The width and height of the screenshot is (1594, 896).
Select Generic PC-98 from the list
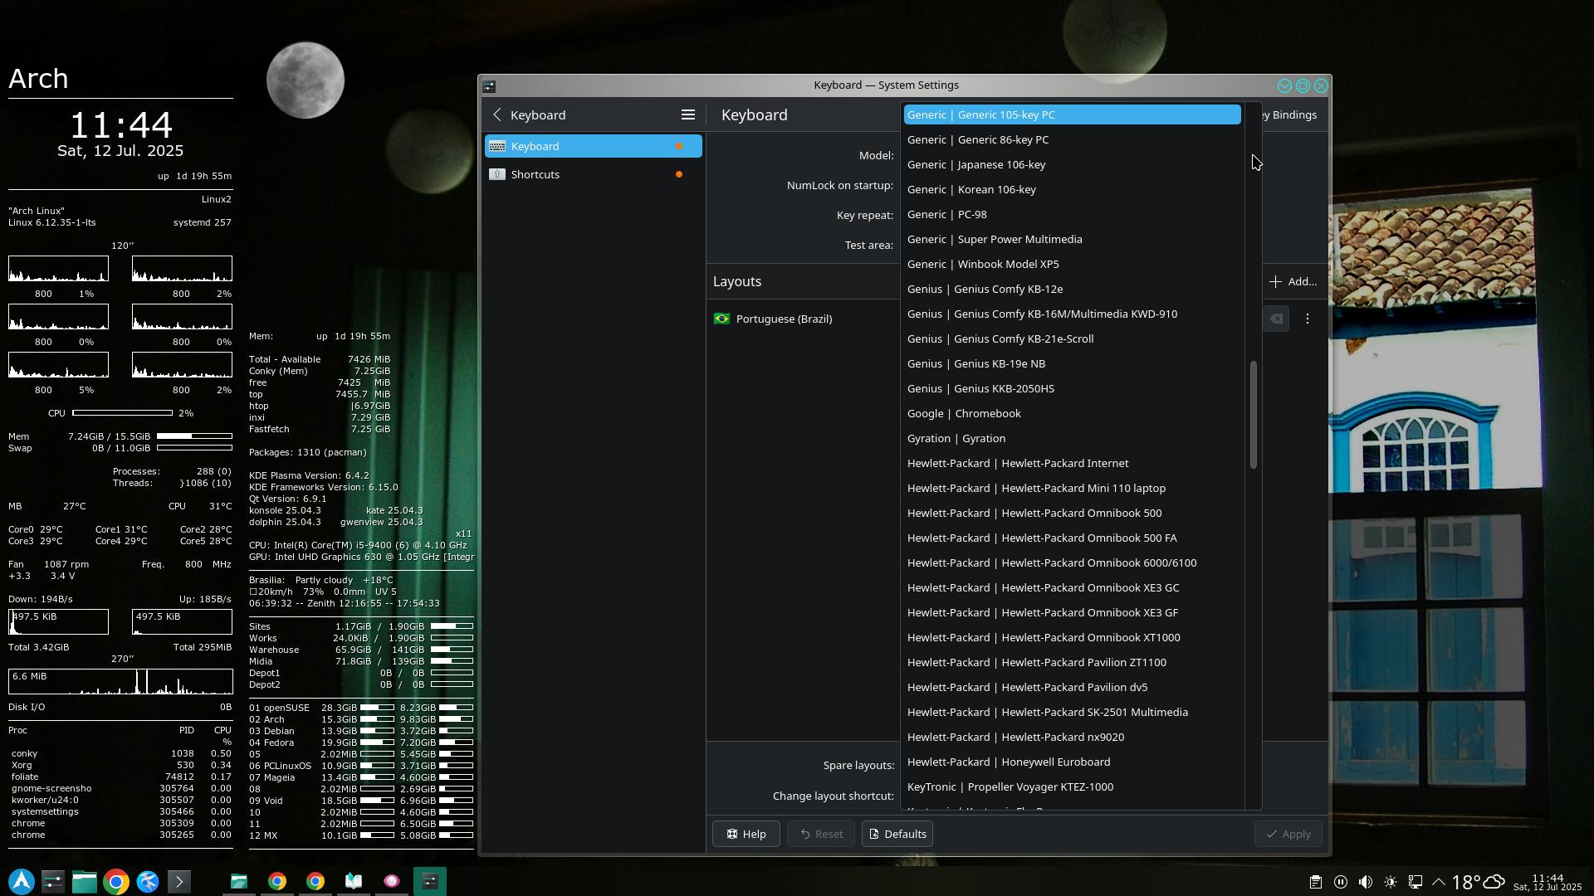1072,214
